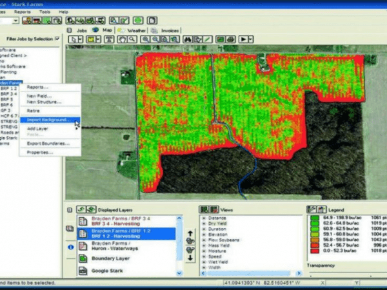Click the red barn toolbar icon

[x=37, y=20]
